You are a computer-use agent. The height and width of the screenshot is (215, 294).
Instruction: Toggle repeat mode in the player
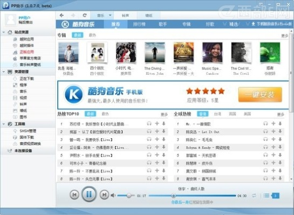click(254, 196)
